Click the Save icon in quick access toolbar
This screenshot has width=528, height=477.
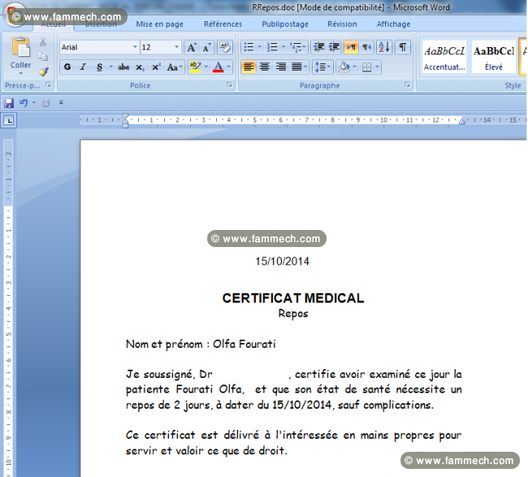tap(9, 102)
